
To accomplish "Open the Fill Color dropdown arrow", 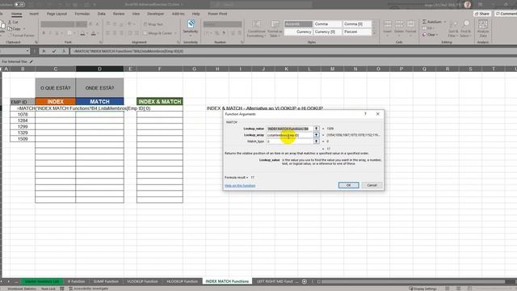I will tap(87, 33).
